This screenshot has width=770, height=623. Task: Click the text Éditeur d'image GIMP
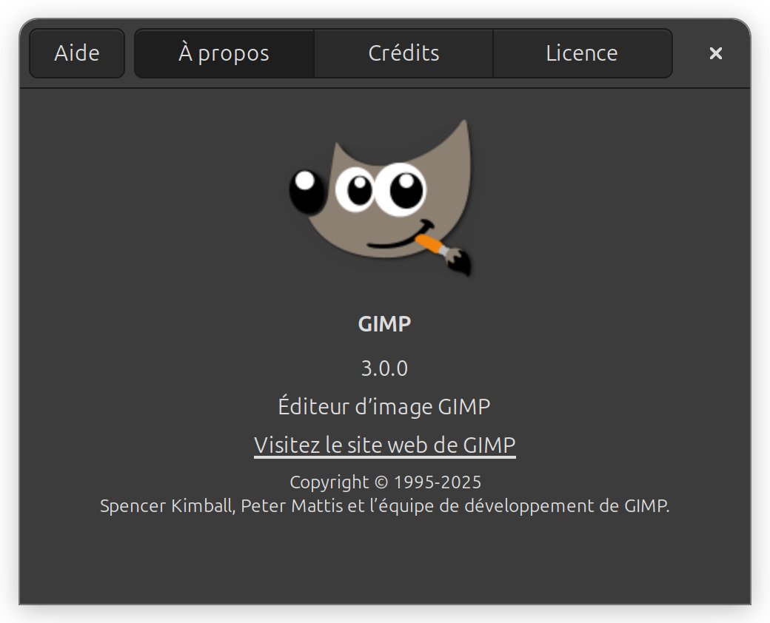point(384,406)
